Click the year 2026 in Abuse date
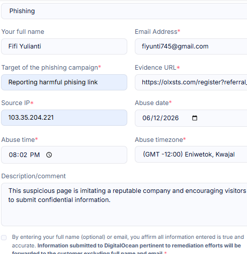Viewport: 247px width, 254px height. coord(171,118)
